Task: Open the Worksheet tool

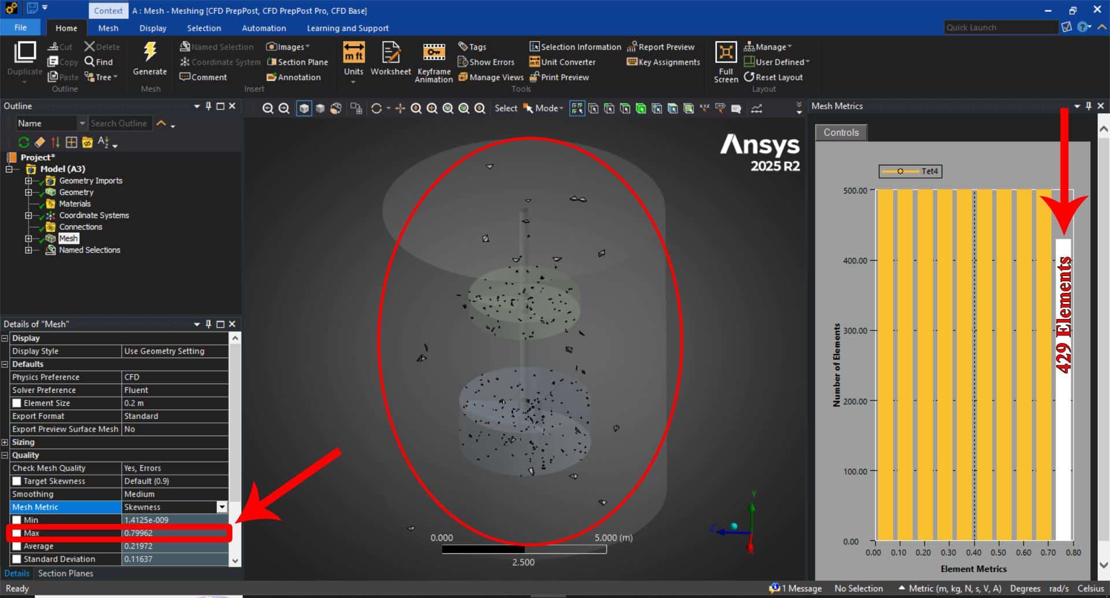Action: point(390,53)
